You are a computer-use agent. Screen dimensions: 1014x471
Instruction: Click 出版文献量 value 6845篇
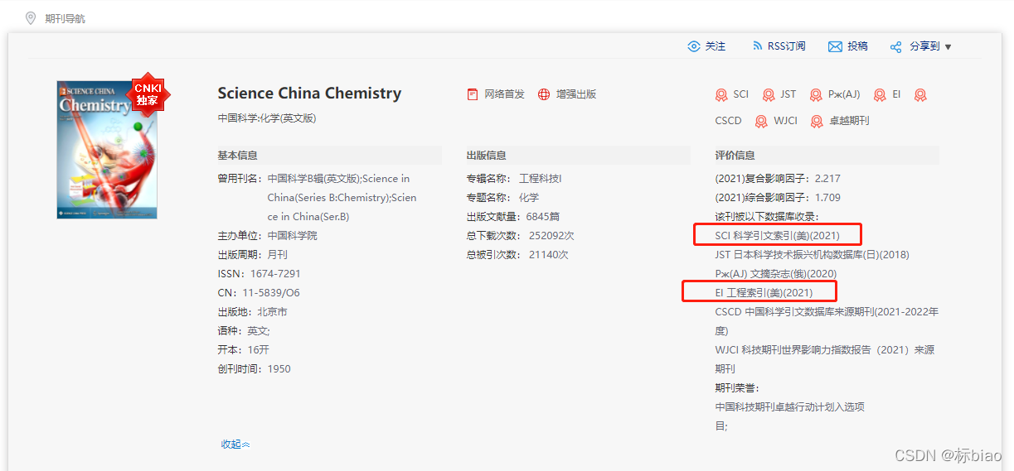click(545, 217)
